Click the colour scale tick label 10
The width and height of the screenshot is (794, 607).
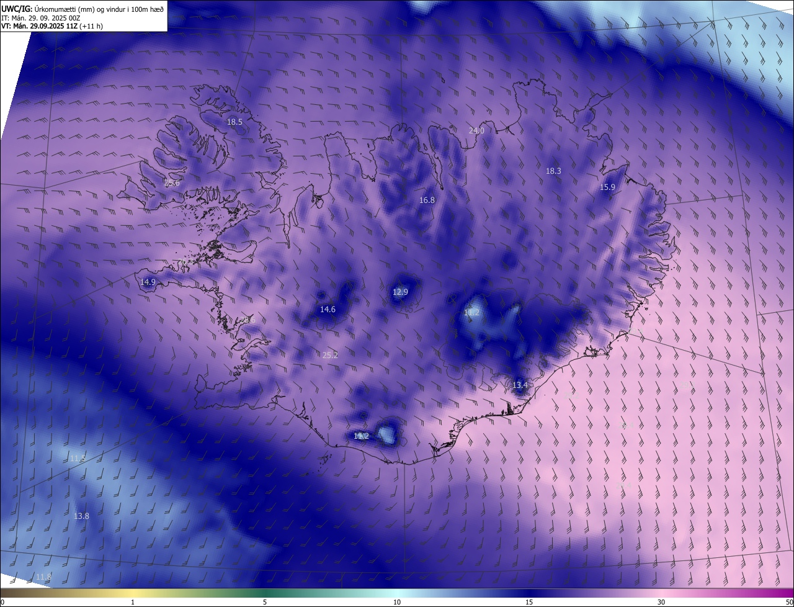(x=397, y=602)
